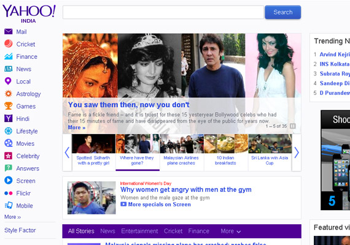Viewport: 350px width, 245px height.
Task: Click the Lifestyle icon in sidebar
Action: [x=9, y=131]
